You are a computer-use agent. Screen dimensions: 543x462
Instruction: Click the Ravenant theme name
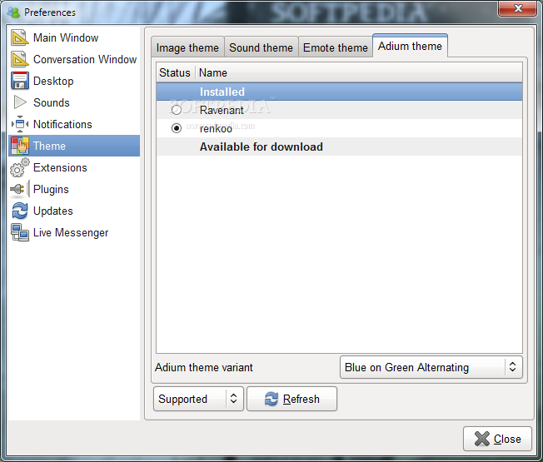coord(222,110)
